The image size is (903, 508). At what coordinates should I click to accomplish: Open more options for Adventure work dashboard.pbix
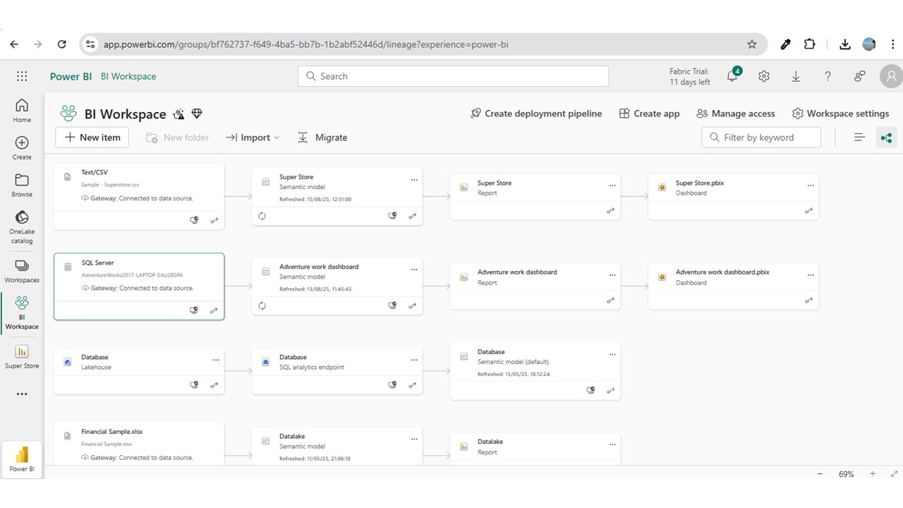pyautogui.click(x=811, y=274)
